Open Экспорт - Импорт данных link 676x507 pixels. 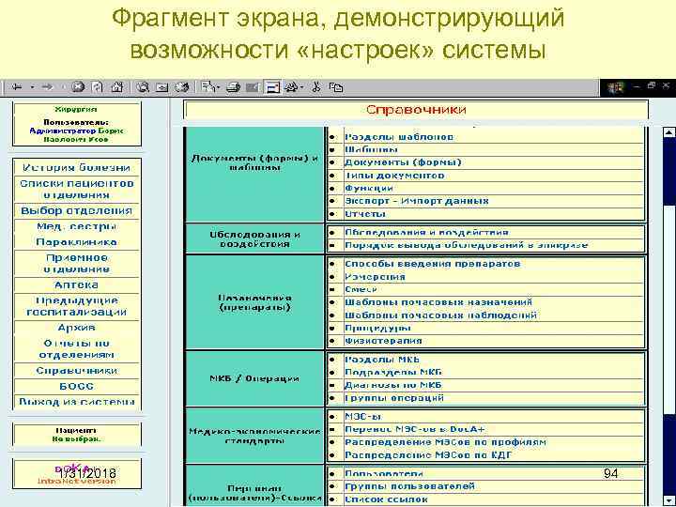point(417,201)
